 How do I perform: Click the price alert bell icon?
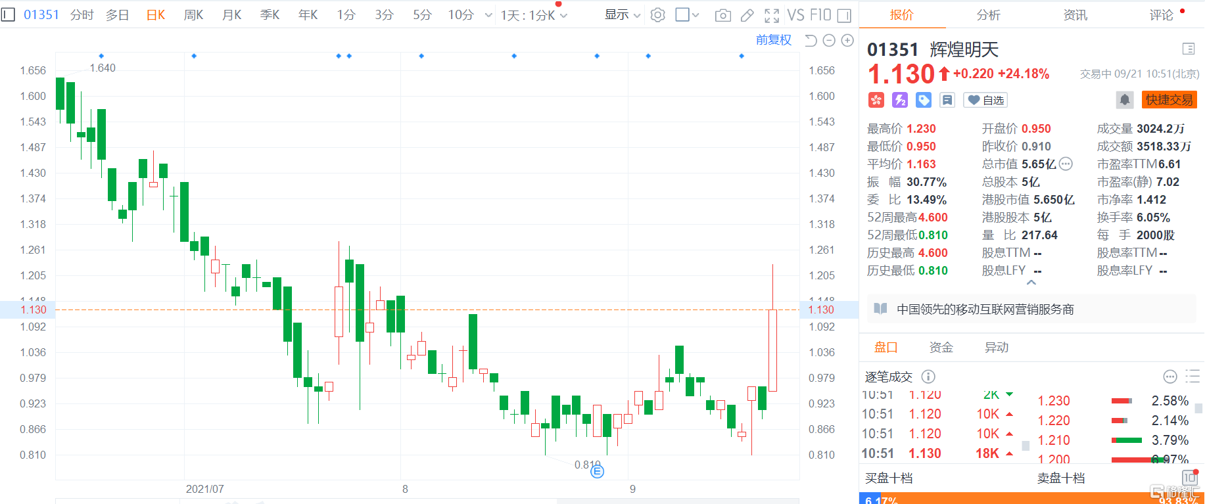[1125, 100]
